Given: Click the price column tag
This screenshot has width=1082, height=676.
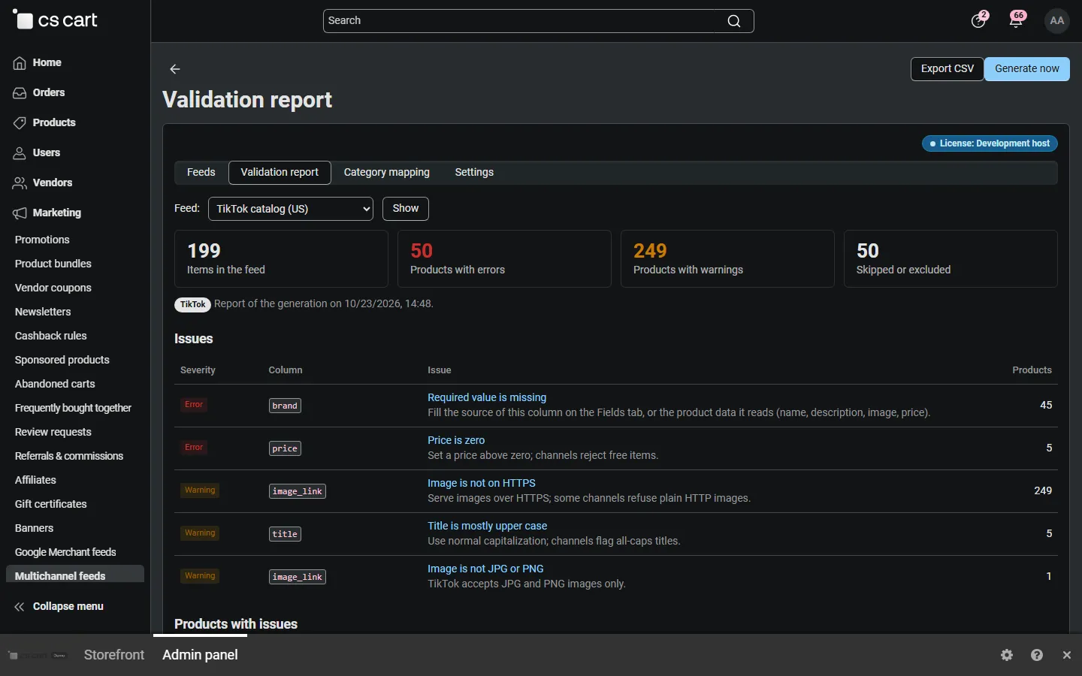Looking at the screenshot, I should [285, 448].
